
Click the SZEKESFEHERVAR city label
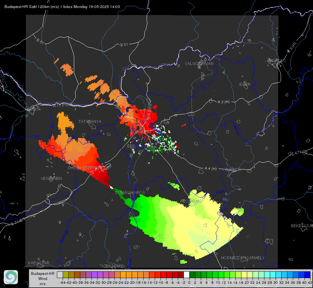[x=90, y=168]
